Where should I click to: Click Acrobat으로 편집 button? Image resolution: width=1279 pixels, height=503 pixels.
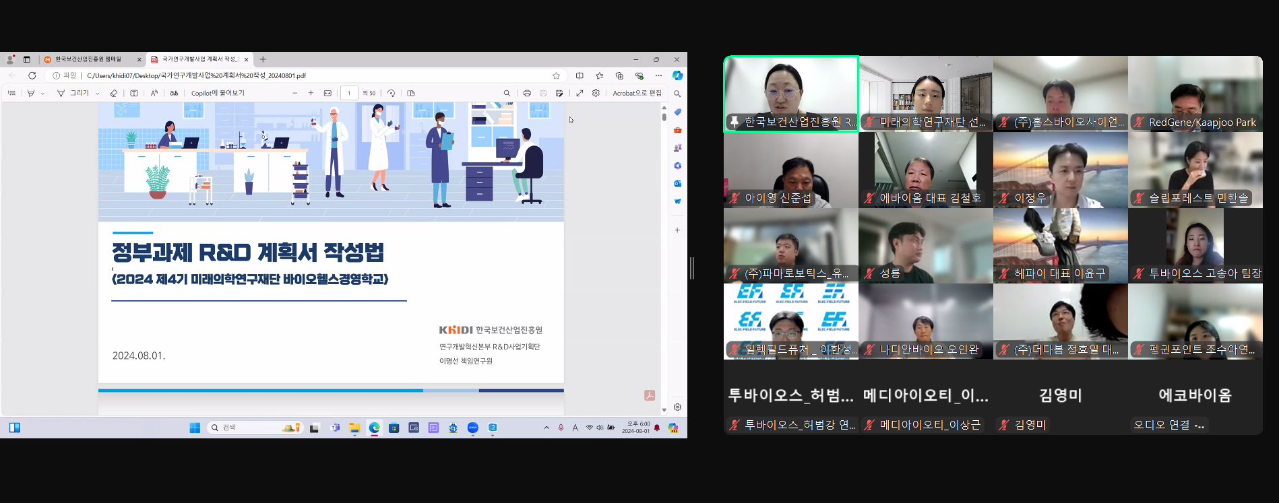(637, 93)
